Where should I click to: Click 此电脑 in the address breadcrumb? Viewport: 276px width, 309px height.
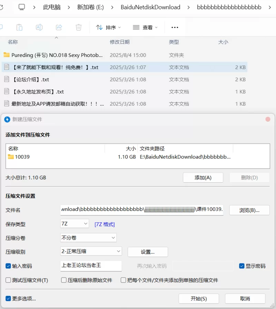[x=52, y=7]
